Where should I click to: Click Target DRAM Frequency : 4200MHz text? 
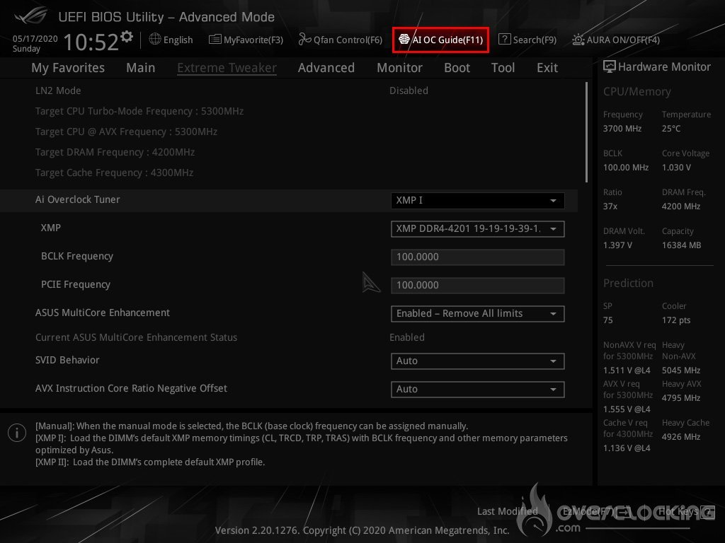tap(115, 153)
